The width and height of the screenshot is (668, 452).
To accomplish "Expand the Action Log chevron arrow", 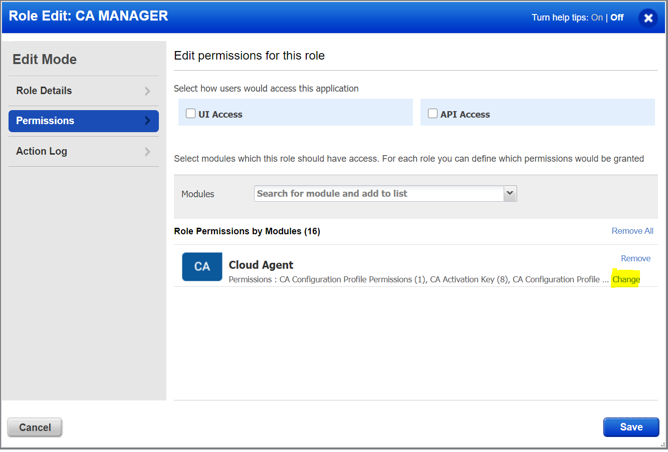I will tap(147, 151).
